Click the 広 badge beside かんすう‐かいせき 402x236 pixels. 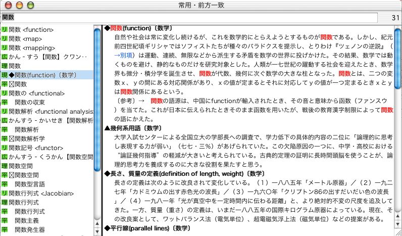click(x=5, y=121)
